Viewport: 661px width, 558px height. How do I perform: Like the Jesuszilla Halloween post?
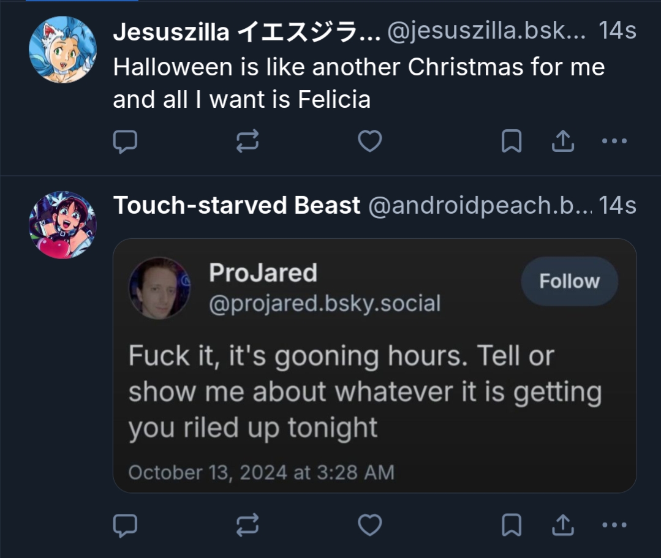[369, 142]
